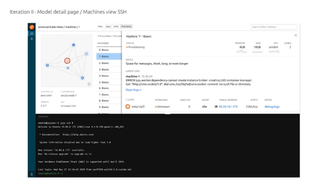This screenshot has height=192, width=327.
Task: Open the full logs via Open logs link
Action: pos(134,90)
